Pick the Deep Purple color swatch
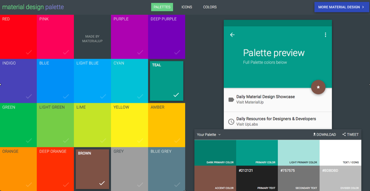 tap(167, 37)
